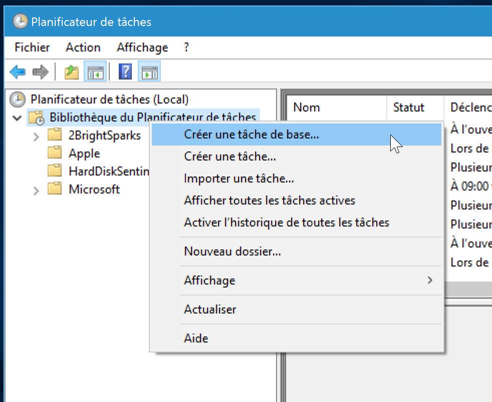Select Bibliothèque du Planificateur de tâches
Image resolution: width=492 pixels, height=402 pixels.
point(153,117)
